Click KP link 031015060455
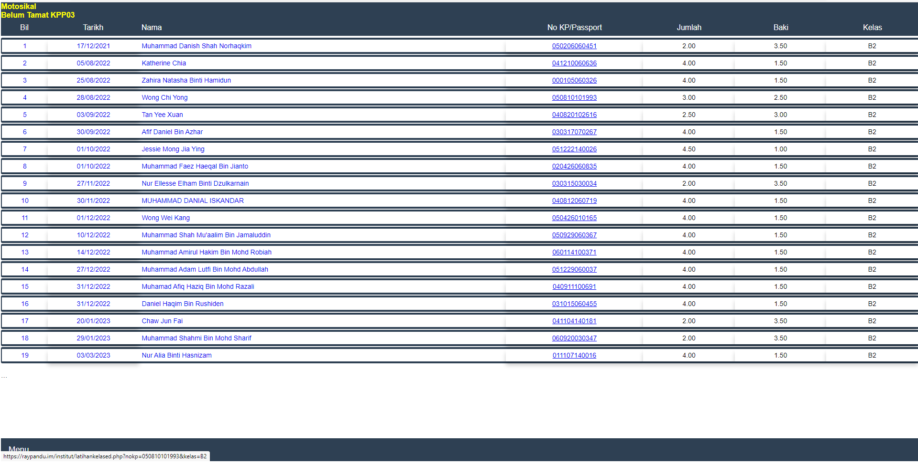Viewport: 918px width, 465px height. pos(574,304)
